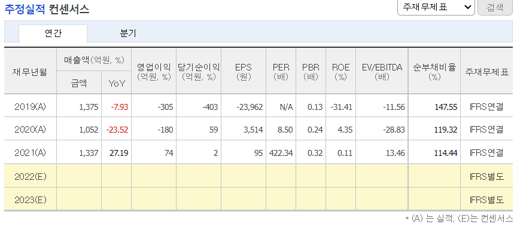This screenshot has height=227, width=514.
Task: Click the 2020 EPS value 3,514
Action: tap(253, 130)
